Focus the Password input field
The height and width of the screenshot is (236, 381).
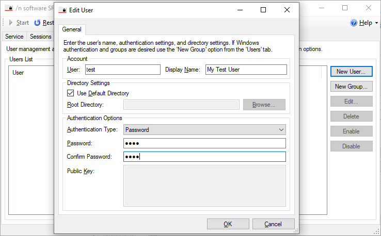[204, 143]
